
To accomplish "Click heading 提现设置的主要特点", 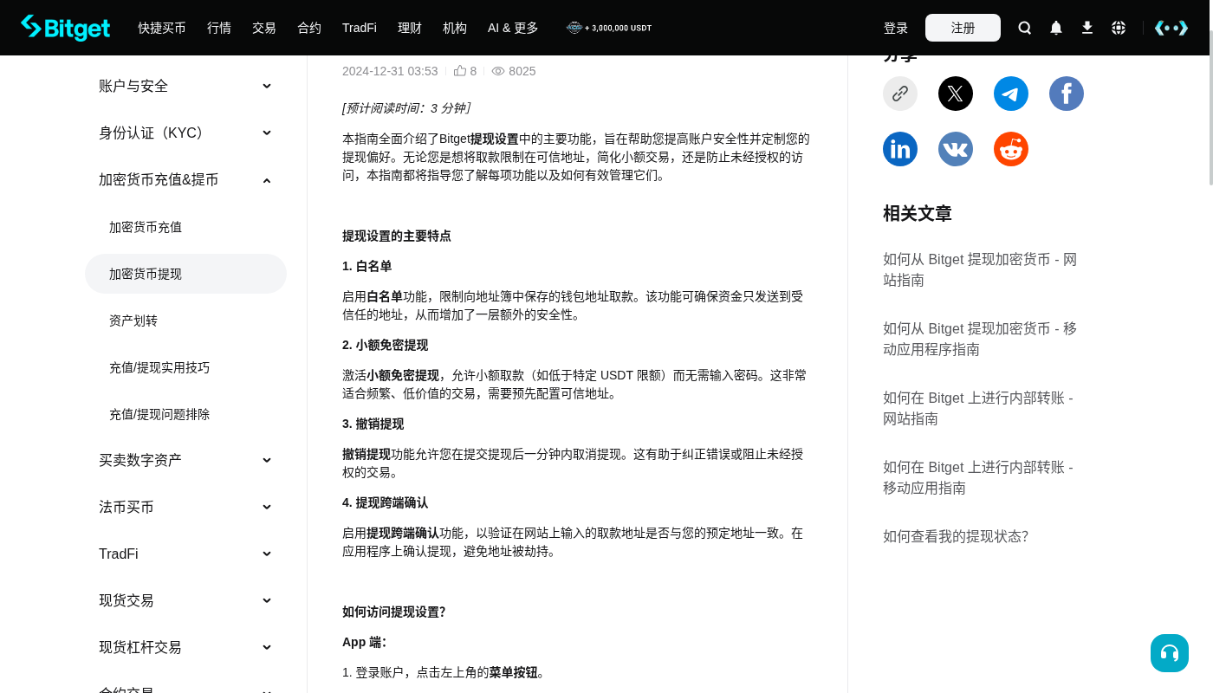I will [x=397, y=236].
